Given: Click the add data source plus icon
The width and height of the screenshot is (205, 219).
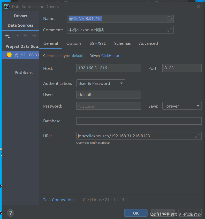Looking at the screenshot, I should pyautogui.click(x=7, y=36).
